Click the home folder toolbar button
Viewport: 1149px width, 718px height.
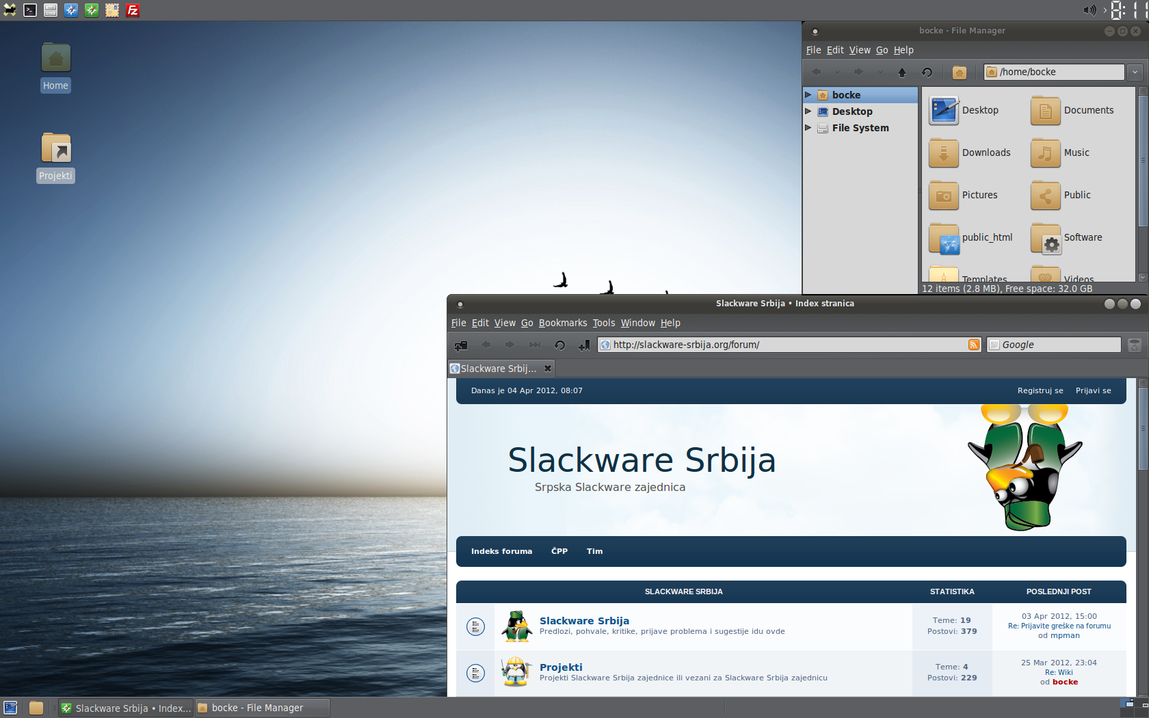point(960,72)
